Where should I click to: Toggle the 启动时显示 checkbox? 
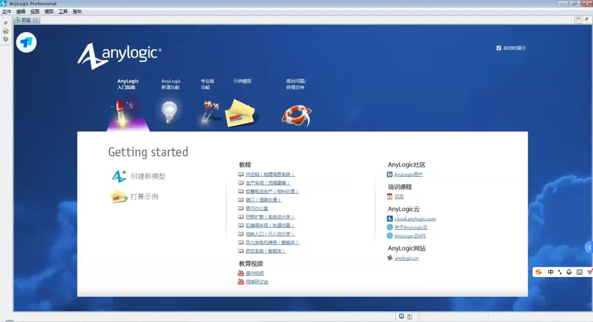pyautogui.click(x=499, y=48)
